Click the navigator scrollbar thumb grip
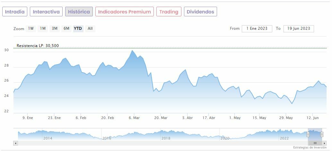The width and height of the screenshot is (332, 152). coord(315,143)
